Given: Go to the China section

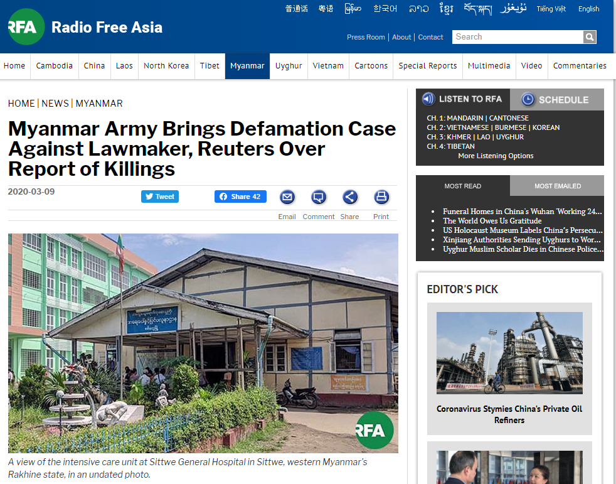Looking at the screenshot, I should [x=94, y=66].
